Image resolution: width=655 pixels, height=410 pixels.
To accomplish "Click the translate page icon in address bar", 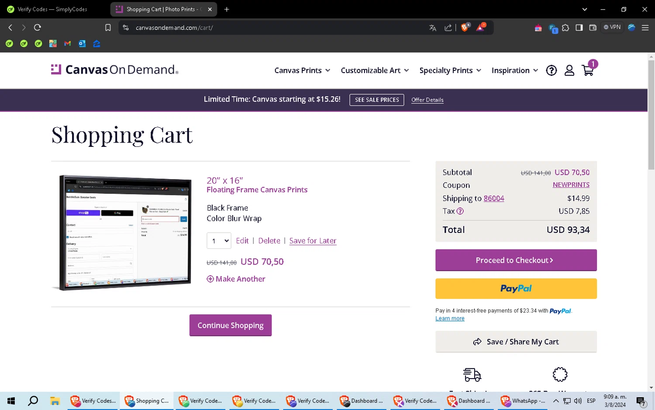I will (x=433, y=28).
